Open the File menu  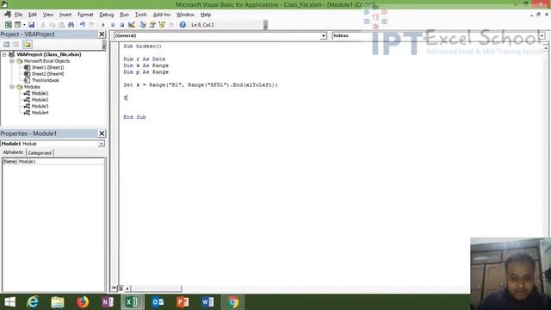[19, 15]
